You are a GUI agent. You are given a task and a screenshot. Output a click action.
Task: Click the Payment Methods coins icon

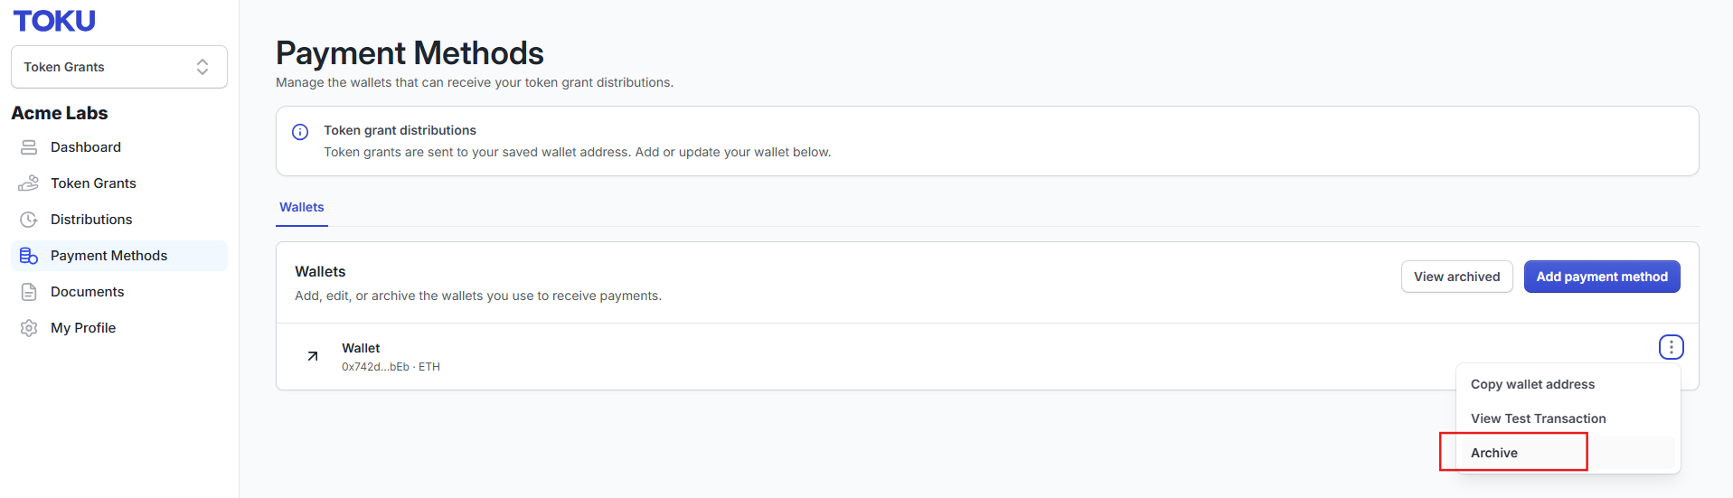(29, 256)
